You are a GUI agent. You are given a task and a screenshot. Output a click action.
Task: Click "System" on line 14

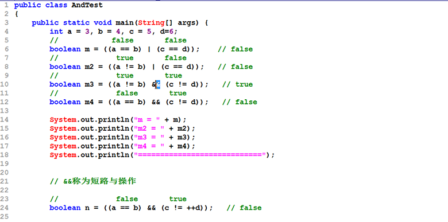[x=63, y=120]
